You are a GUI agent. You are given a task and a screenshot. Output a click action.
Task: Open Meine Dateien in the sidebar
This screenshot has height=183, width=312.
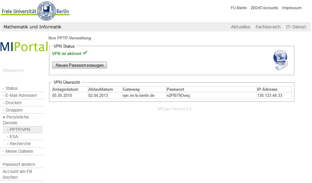coord(19,151)
